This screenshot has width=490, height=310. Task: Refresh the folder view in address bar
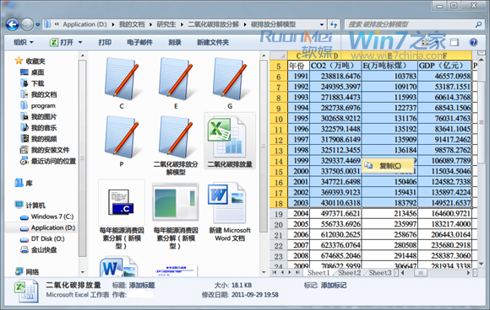tap(334, 24)
